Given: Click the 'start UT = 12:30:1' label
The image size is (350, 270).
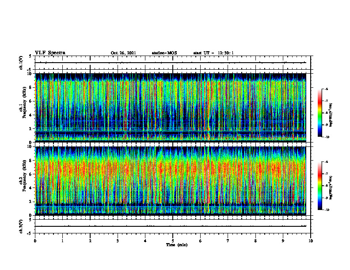Looking at the screenshot, I should pos(213,53).
